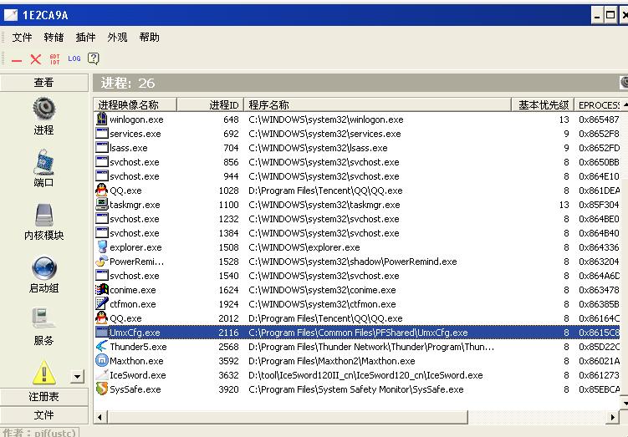Click the 文件 sidebar section button at bottom
This screenshot has width=628, height=437.
pyautogui.click(x=43, y=415)
